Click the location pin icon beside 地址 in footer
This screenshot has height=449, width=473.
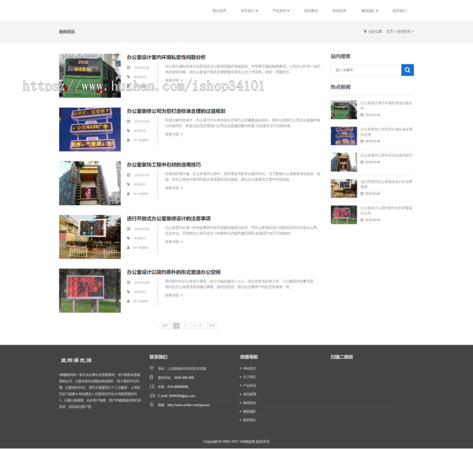[151, 368]
